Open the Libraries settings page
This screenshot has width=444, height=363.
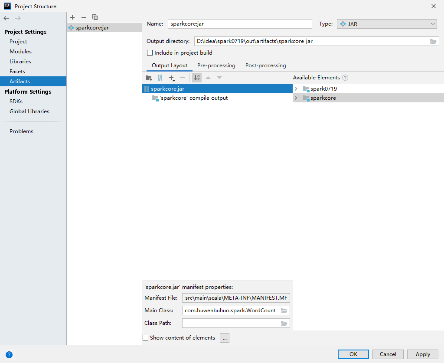pos(20,62)
